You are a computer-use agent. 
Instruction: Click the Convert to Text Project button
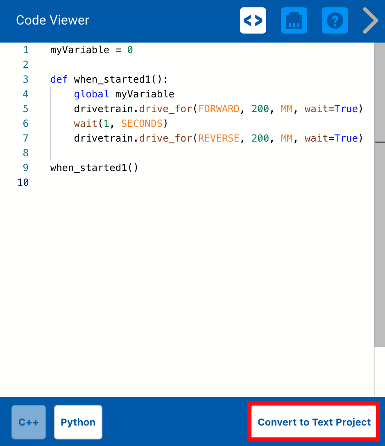click(x=313, y=422)
